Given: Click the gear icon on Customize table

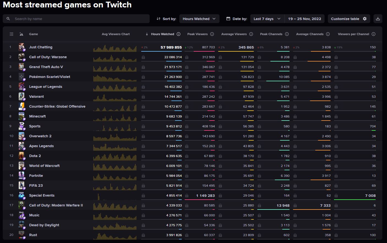Looking at the screenshot, I should tap(365, 19).
